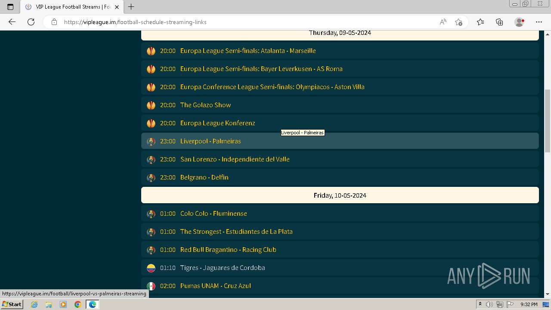Open the volume speaker tray icon

489,304
